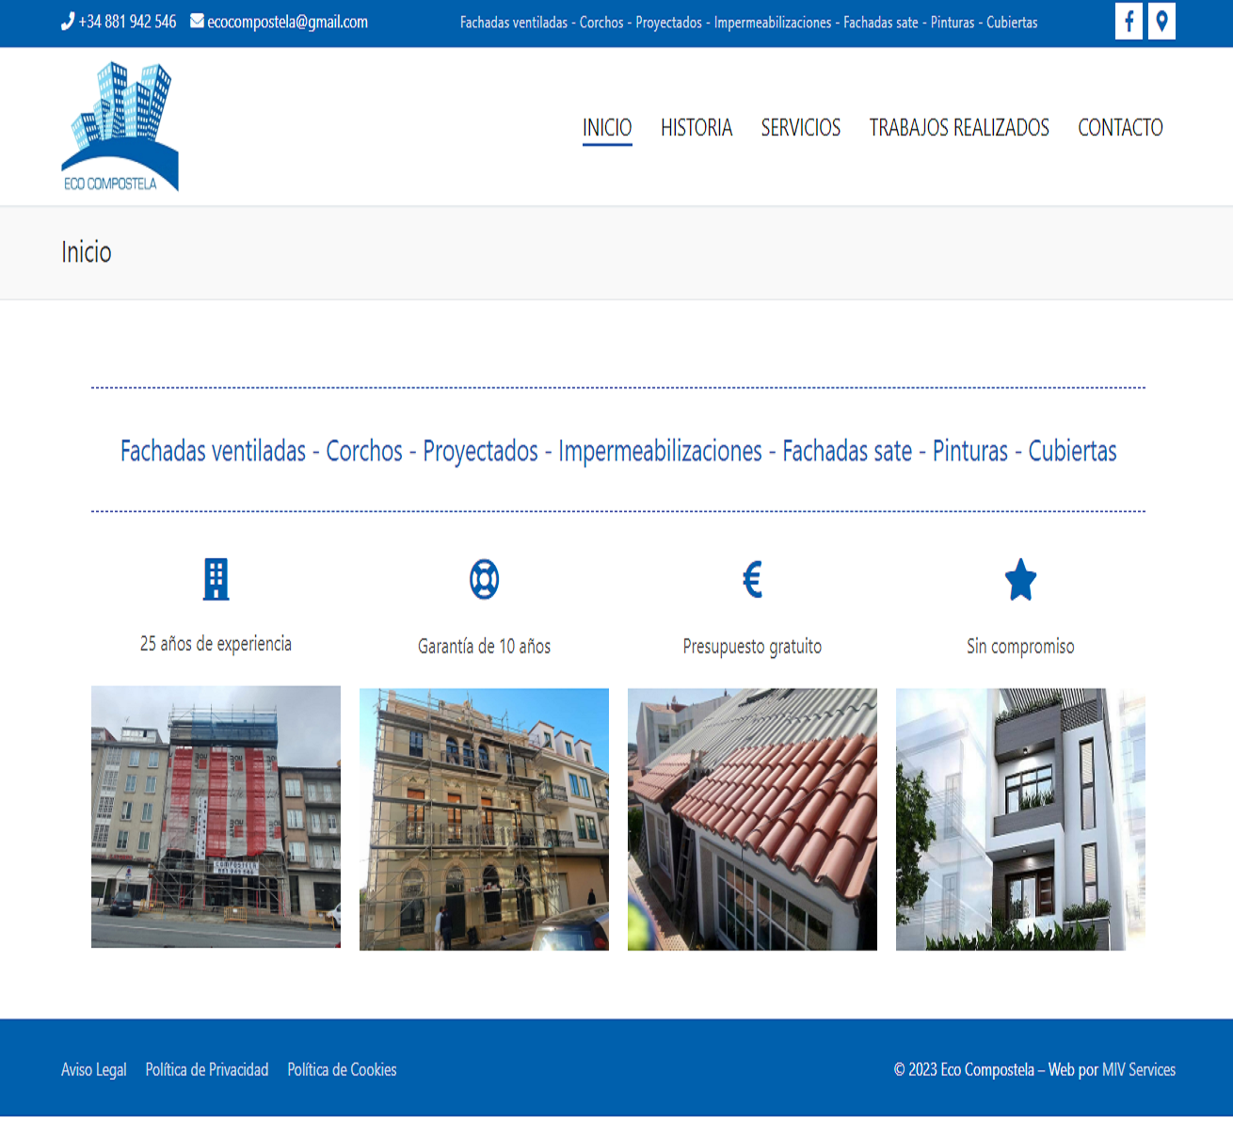Open the Aviso Legal footer link
The width and height of the screenshot is (1233, 1123).
click(94, 1069)
